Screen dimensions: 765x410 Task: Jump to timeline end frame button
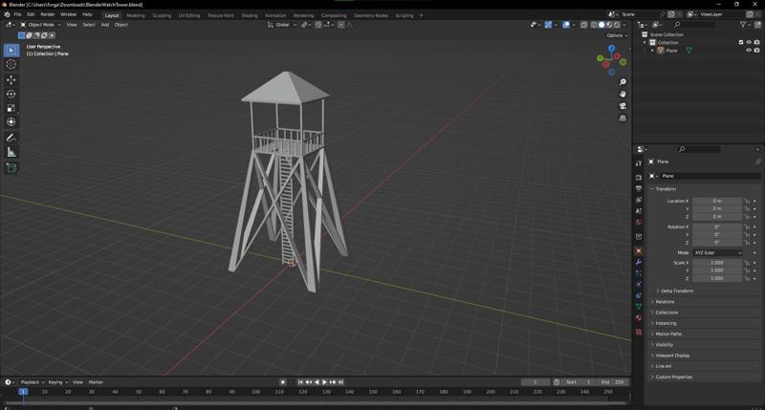[x=341, y=382]
